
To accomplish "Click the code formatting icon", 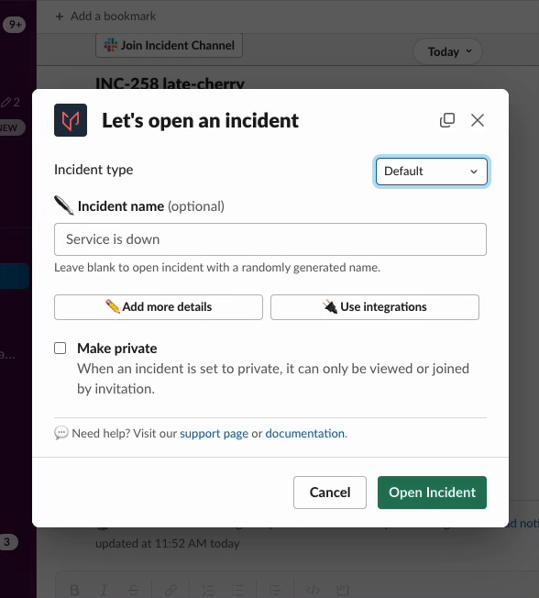I will [313, 590].
